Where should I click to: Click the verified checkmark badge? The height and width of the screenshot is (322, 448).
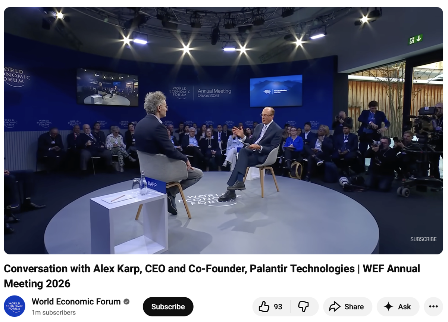click(126, 301)
